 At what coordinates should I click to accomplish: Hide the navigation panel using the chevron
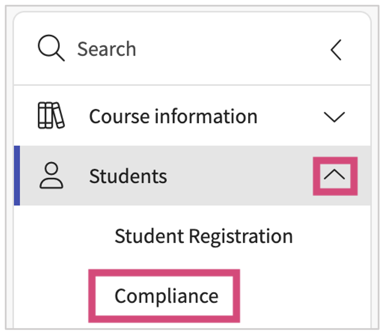click(336, 49)
